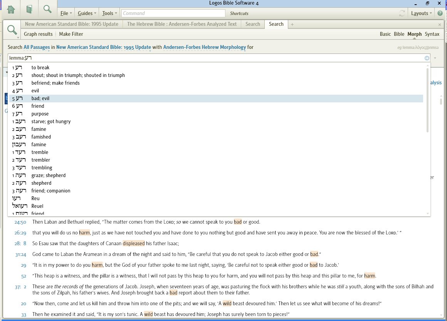
Task: Select suggestion 'famished'
Action: point(216,137)
